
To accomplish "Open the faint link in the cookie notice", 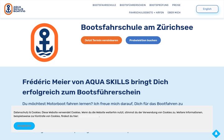I will [89, 116].
